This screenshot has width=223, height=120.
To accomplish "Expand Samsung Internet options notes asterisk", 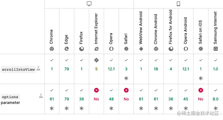I will point(215,108).
